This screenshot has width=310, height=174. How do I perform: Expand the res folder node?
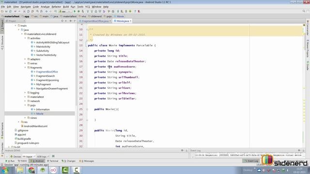pyautogui.click(x=18, y=122)
